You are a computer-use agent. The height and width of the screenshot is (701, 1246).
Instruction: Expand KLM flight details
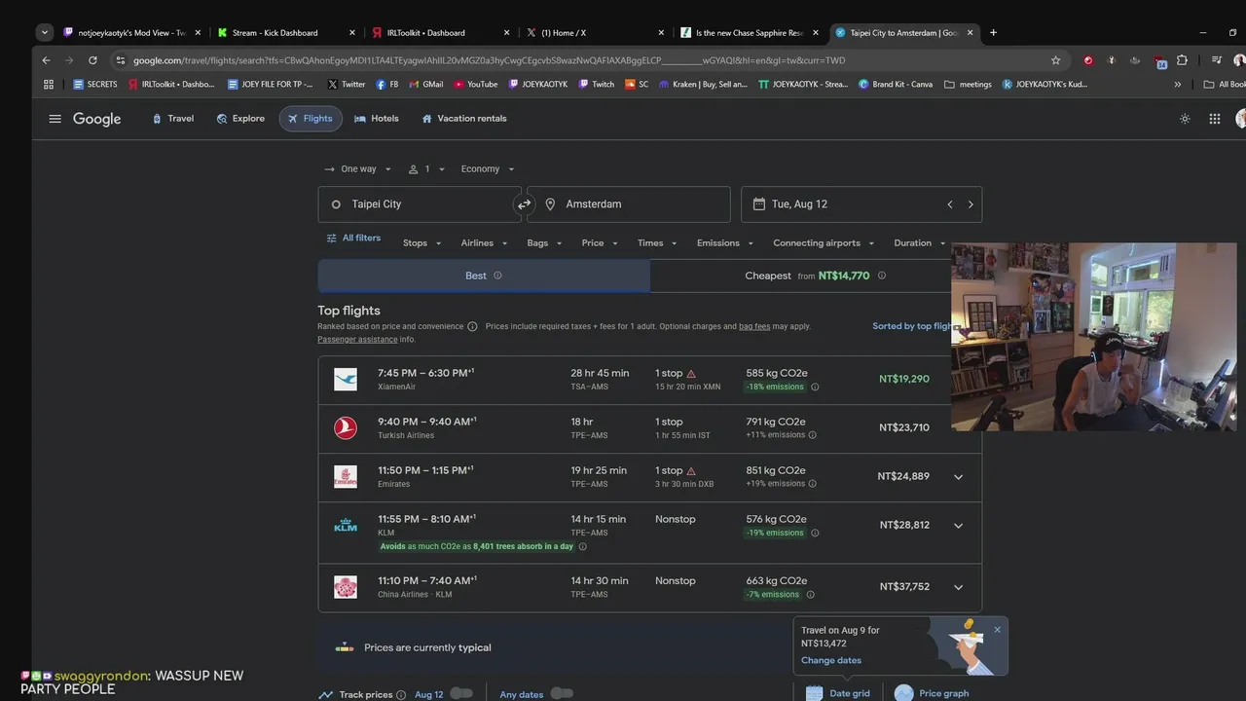point(958,526)
